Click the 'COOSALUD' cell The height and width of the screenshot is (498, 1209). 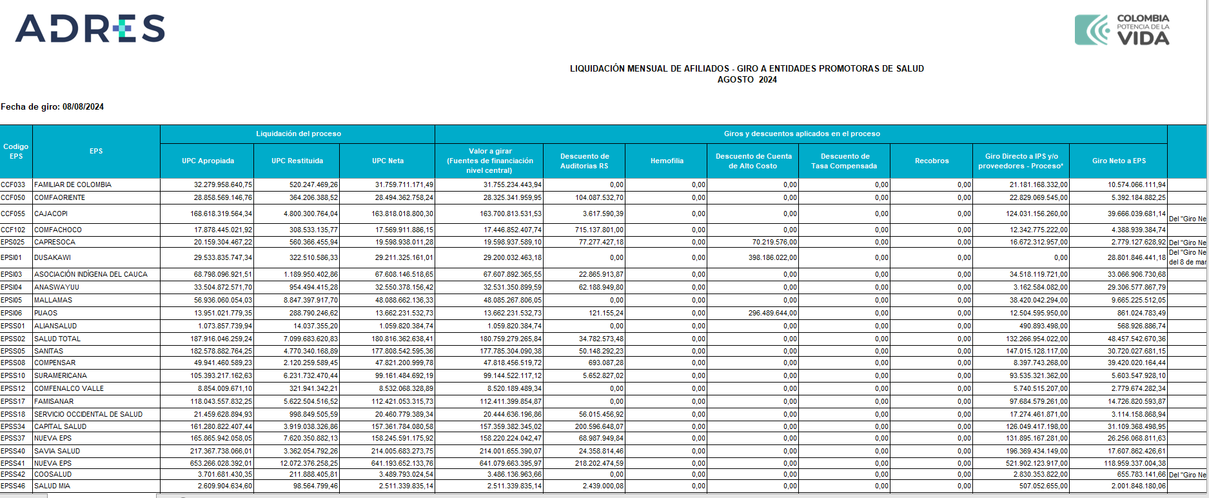click(96, 474)
